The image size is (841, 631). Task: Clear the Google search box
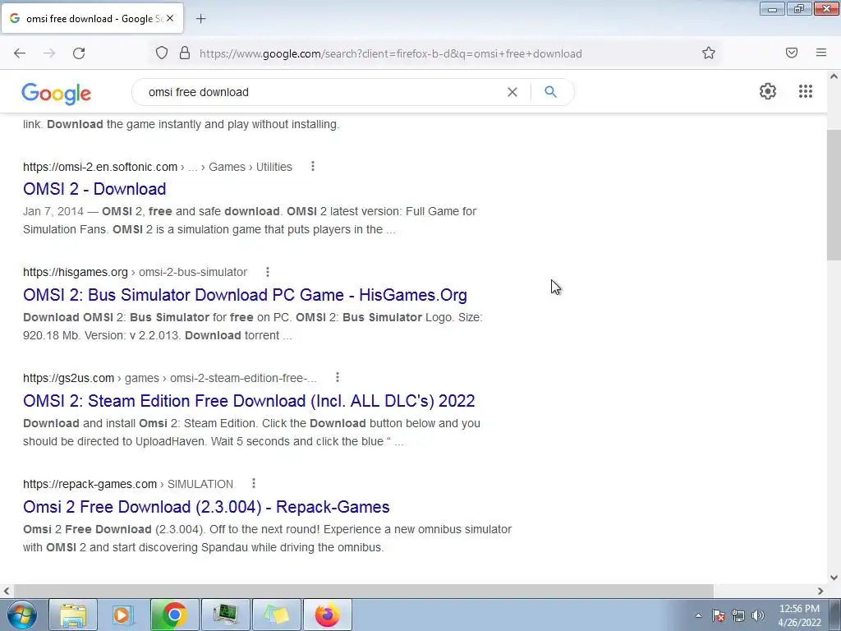click(x=512, y=92)
